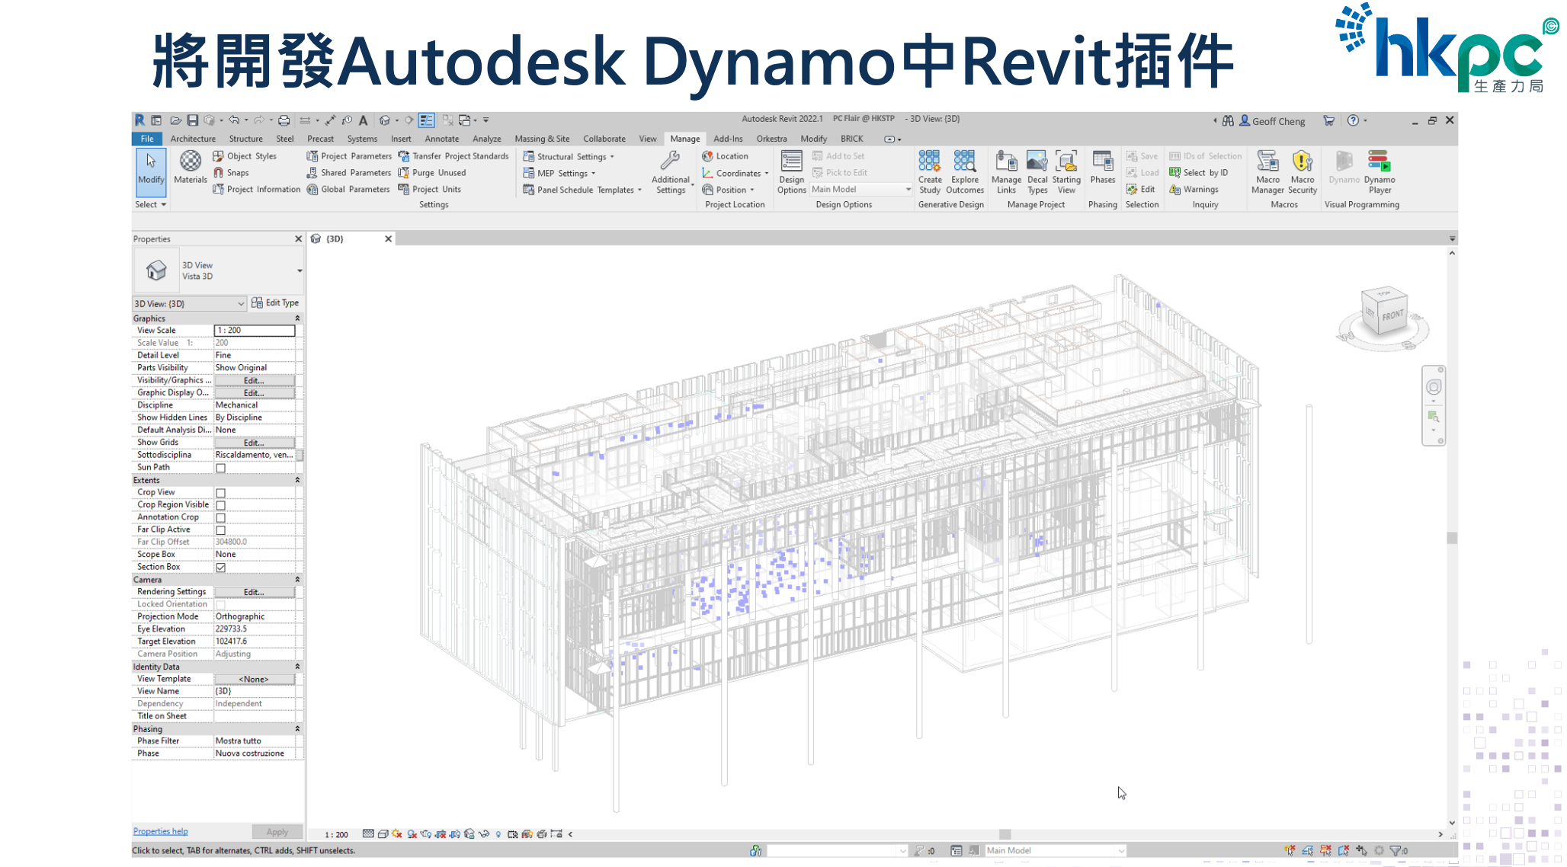Click Edit Type button

point(275,303)
